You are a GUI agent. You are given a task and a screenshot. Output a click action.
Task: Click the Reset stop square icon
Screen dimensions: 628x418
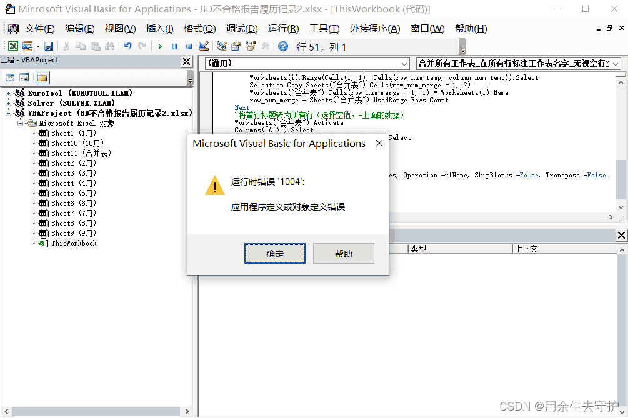[x=189, y=47]
